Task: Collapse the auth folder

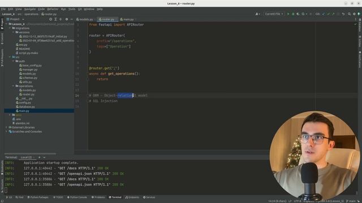Action: pyautogui.click(x=14, y=61)
